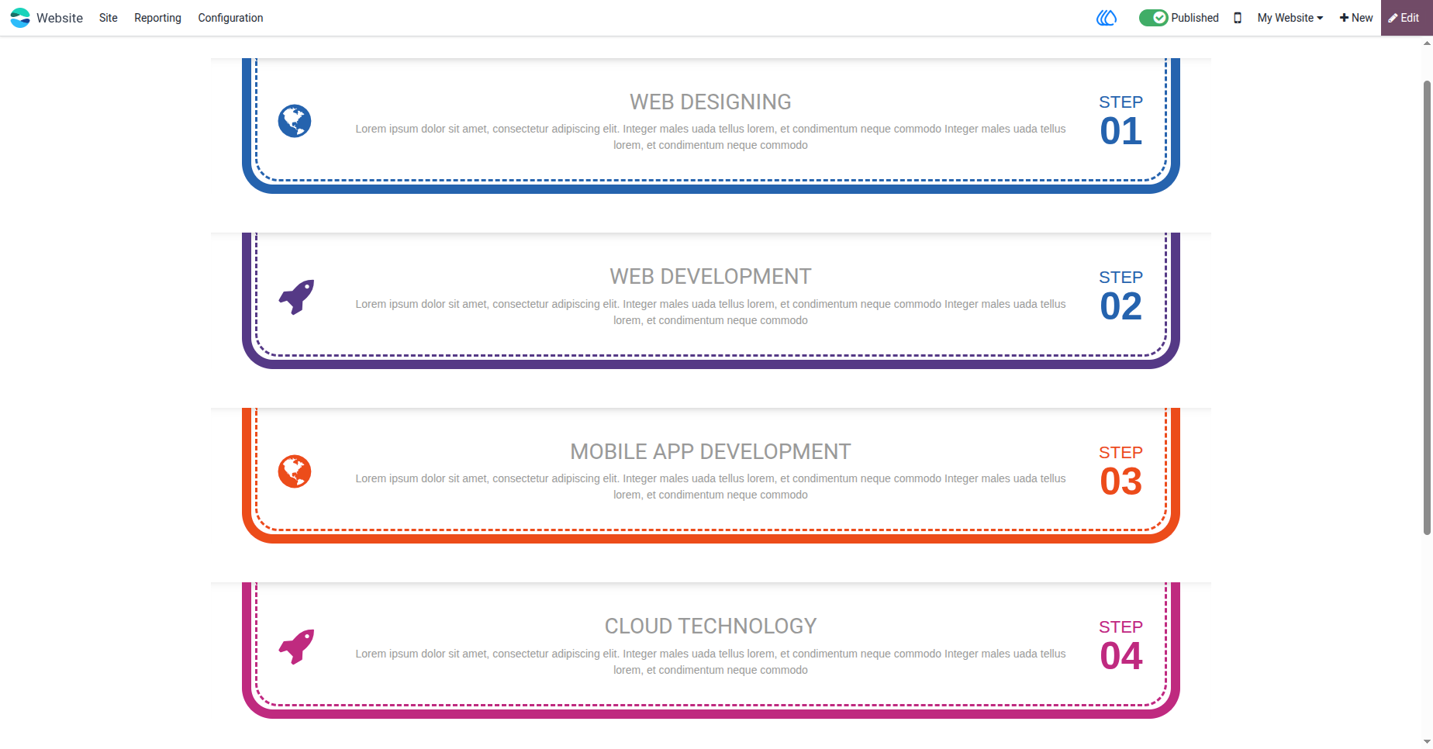
Task: Click the WEB DEVELOPMENT heading
Action: [710, 276]
